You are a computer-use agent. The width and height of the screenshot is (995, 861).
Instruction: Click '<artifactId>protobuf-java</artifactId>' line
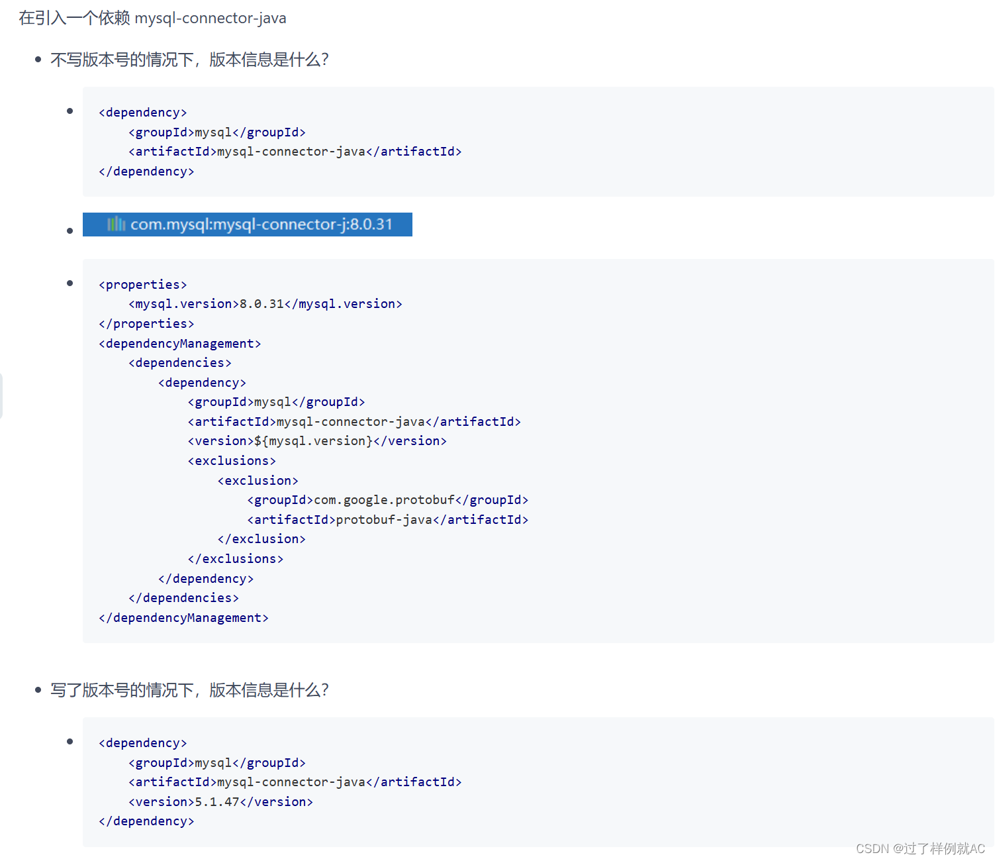(388, 520)
